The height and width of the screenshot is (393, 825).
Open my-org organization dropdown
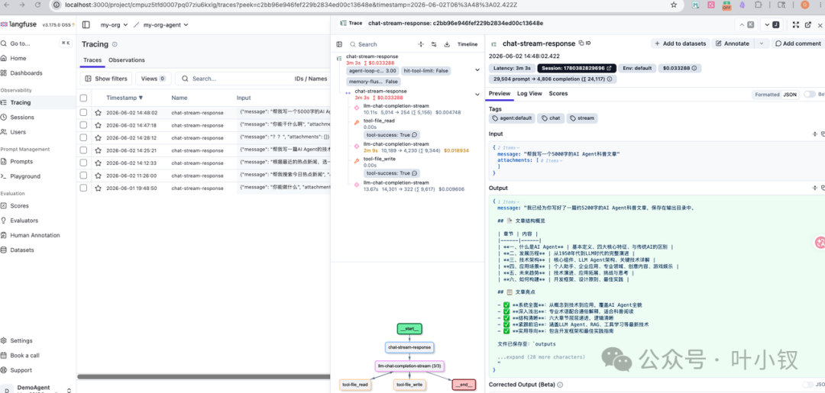pos(114,24)
